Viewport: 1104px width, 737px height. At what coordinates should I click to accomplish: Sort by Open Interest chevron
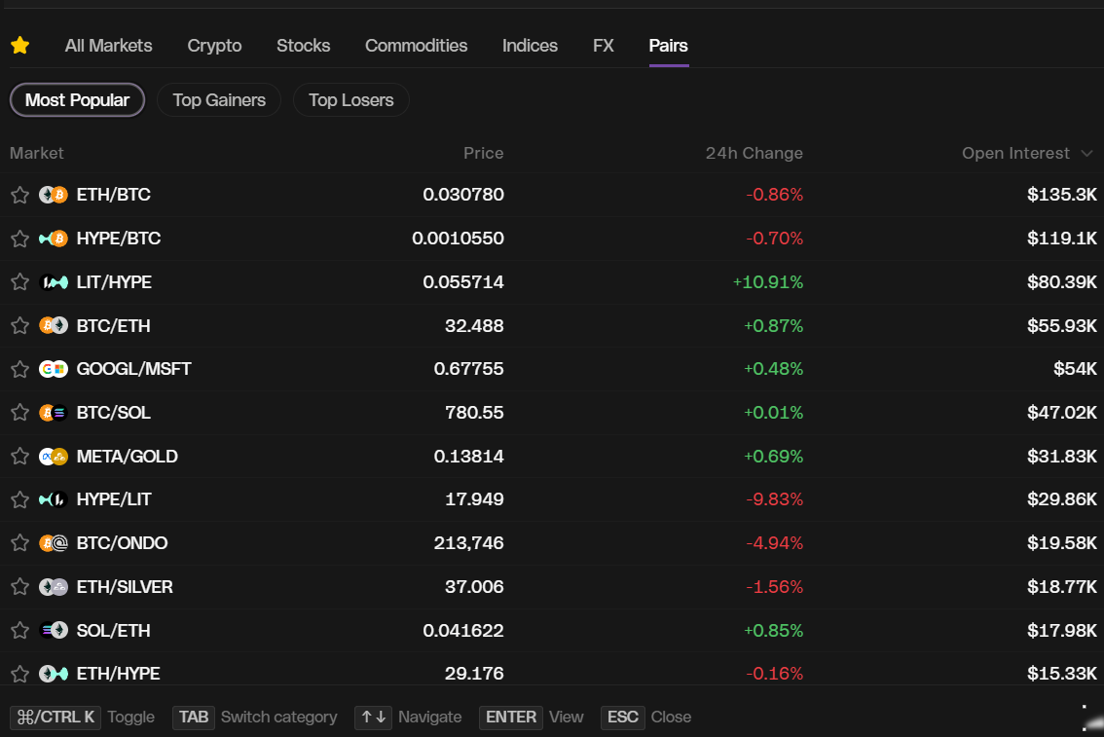coord(1086,154)
